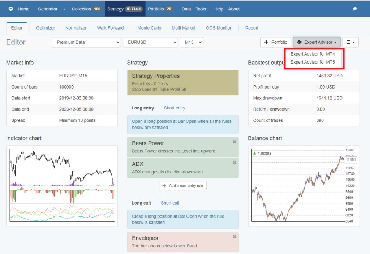370x254 pixels.
Task: Switch to Short entry rules
Action: click(175, 108)
